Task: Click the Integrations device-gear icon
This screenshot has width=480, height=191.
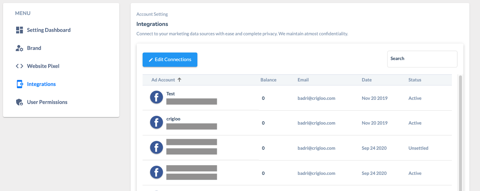Action: (20, 84)
